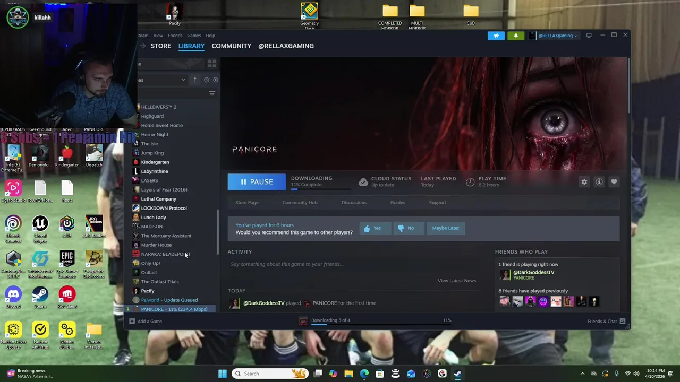Click the Windows Start button
This screenshot has height=382, width=680.
[x=223, y=374]
